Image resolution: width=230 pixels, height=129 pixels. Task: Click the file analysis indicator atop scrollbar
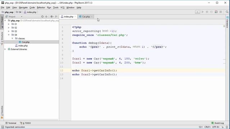coord(224,26)
